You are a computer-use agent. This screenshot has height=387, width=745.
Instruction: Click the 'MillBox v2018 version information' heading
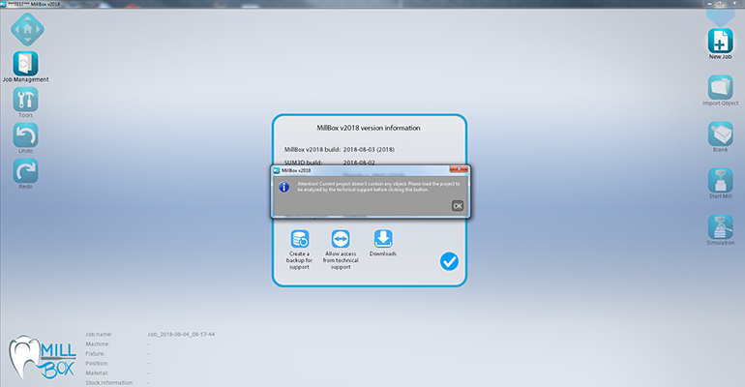(x=369, y=128)
